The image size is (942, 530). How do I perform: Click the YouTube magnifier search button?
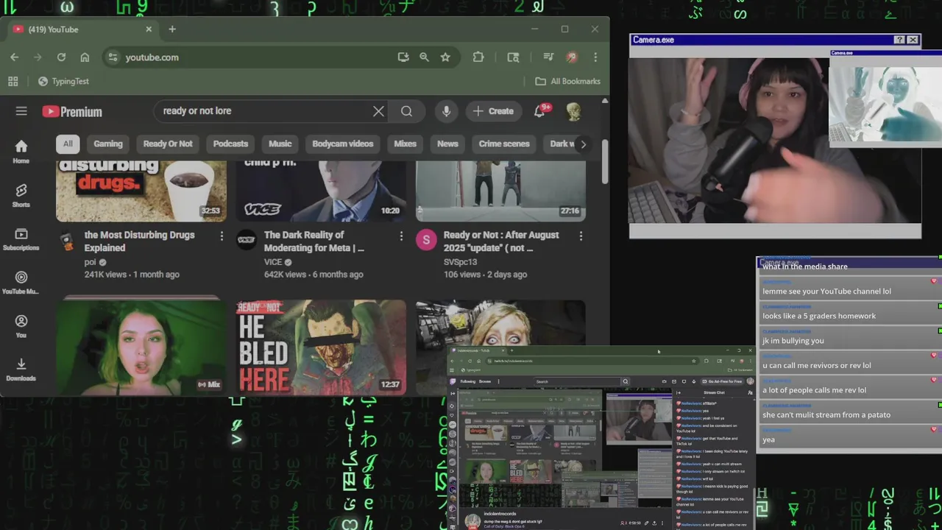(x=406, y=111)
